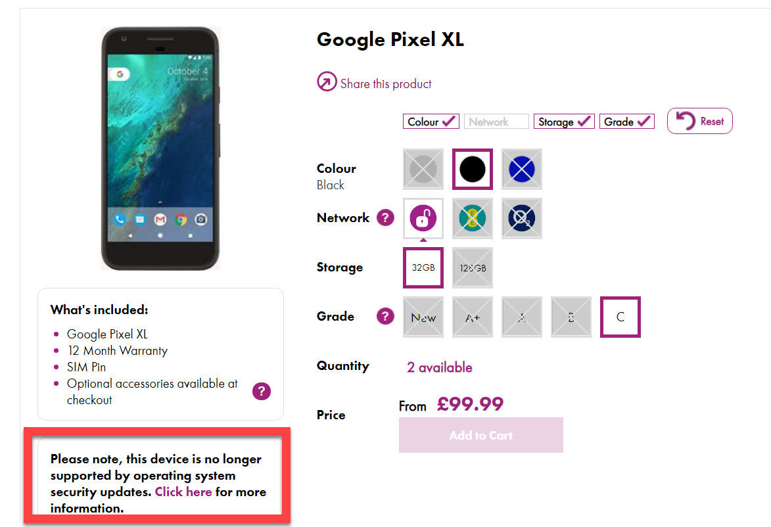Choose grade C option
Image resolution: width=771 pixels, height=527 pixels.
pos(620,317)
